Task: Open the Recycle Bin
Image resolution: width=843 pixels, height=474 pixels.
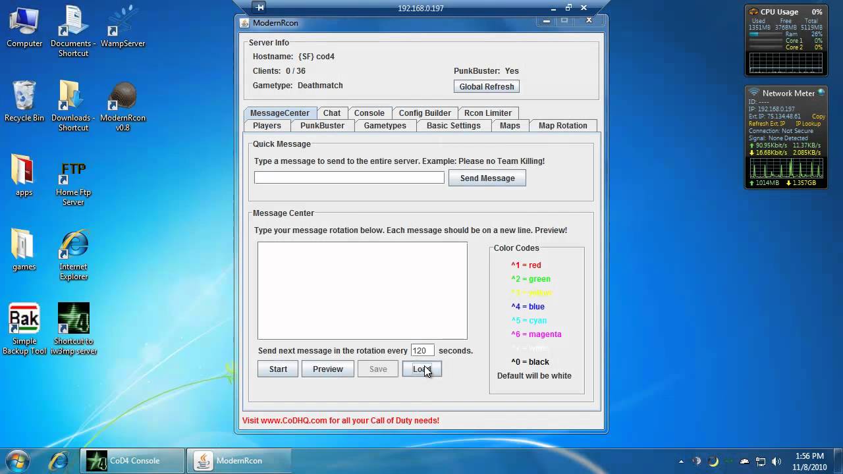Action: (24, 101)
